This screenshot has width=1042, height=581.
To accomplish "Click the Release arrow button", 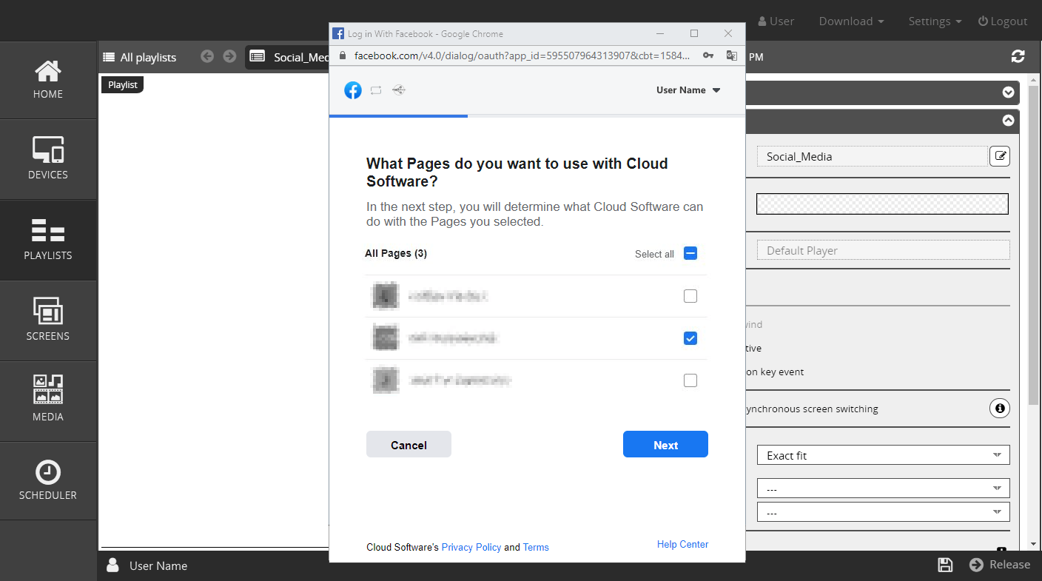I will (1000, 565).
